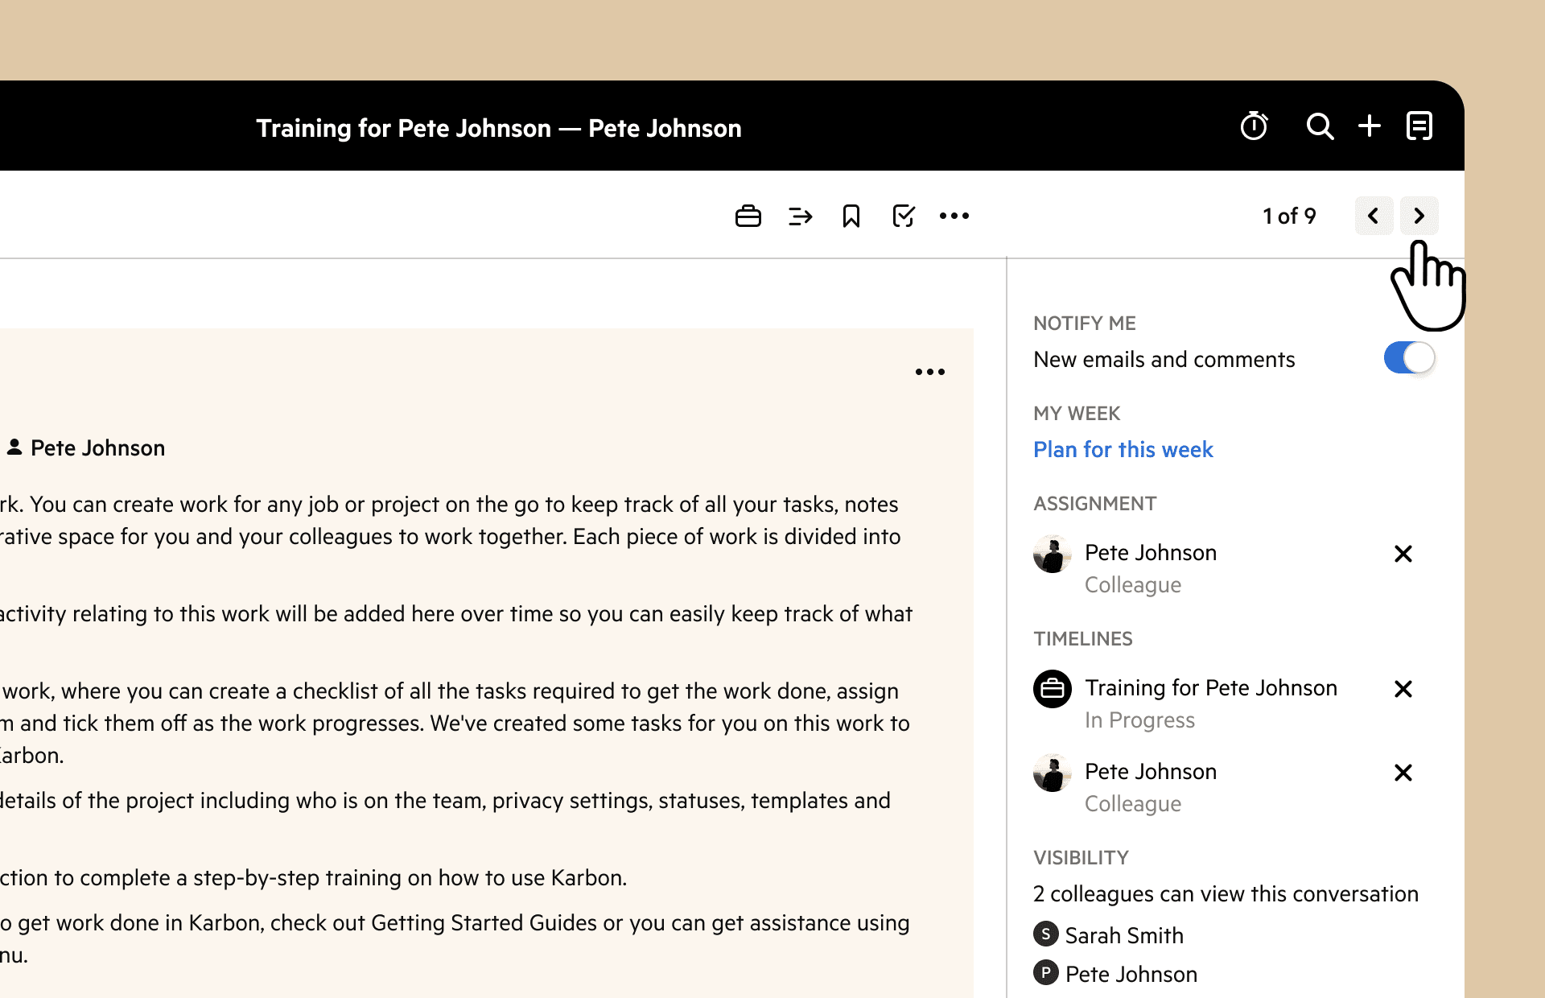Remove Pete Johnson from Assignment
This screenshot has height=998, width=1545.
coord(1403,554)
